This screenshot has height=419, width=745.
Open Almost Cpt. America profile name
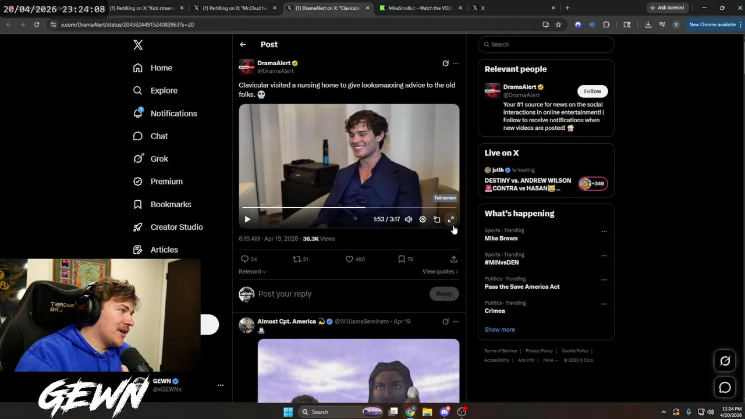(286, 321)
